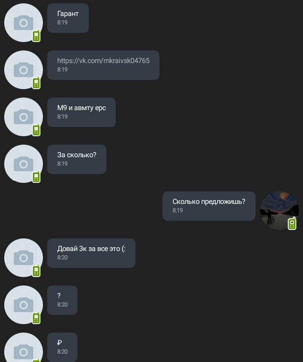Click the avatar beside the '?' message
The image size is (303, 362).
(x=24, y=305)
